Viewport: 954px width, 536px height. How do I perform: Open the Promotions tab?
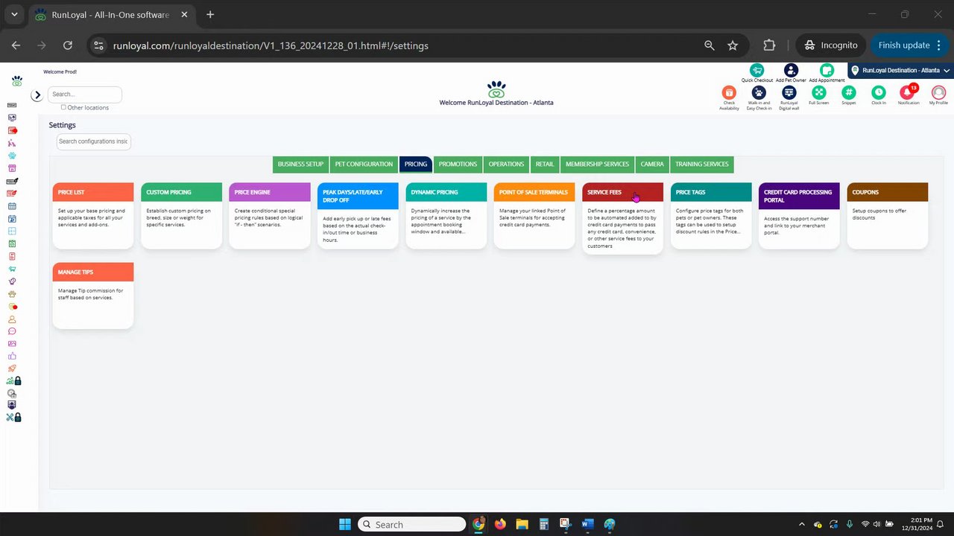(458, 164)
